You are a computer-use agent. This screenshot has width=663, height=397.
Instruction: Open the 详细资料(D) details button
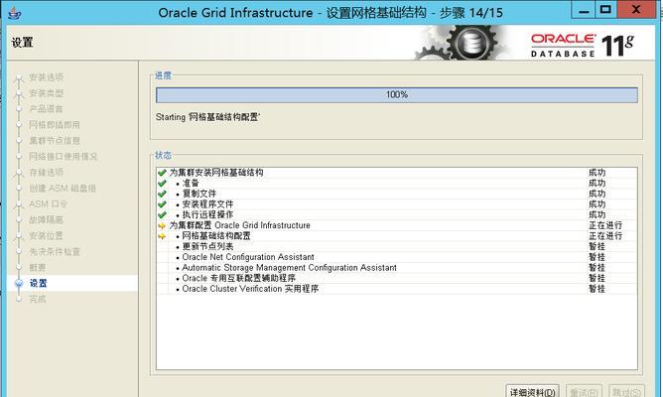click(x=532, y=391)
